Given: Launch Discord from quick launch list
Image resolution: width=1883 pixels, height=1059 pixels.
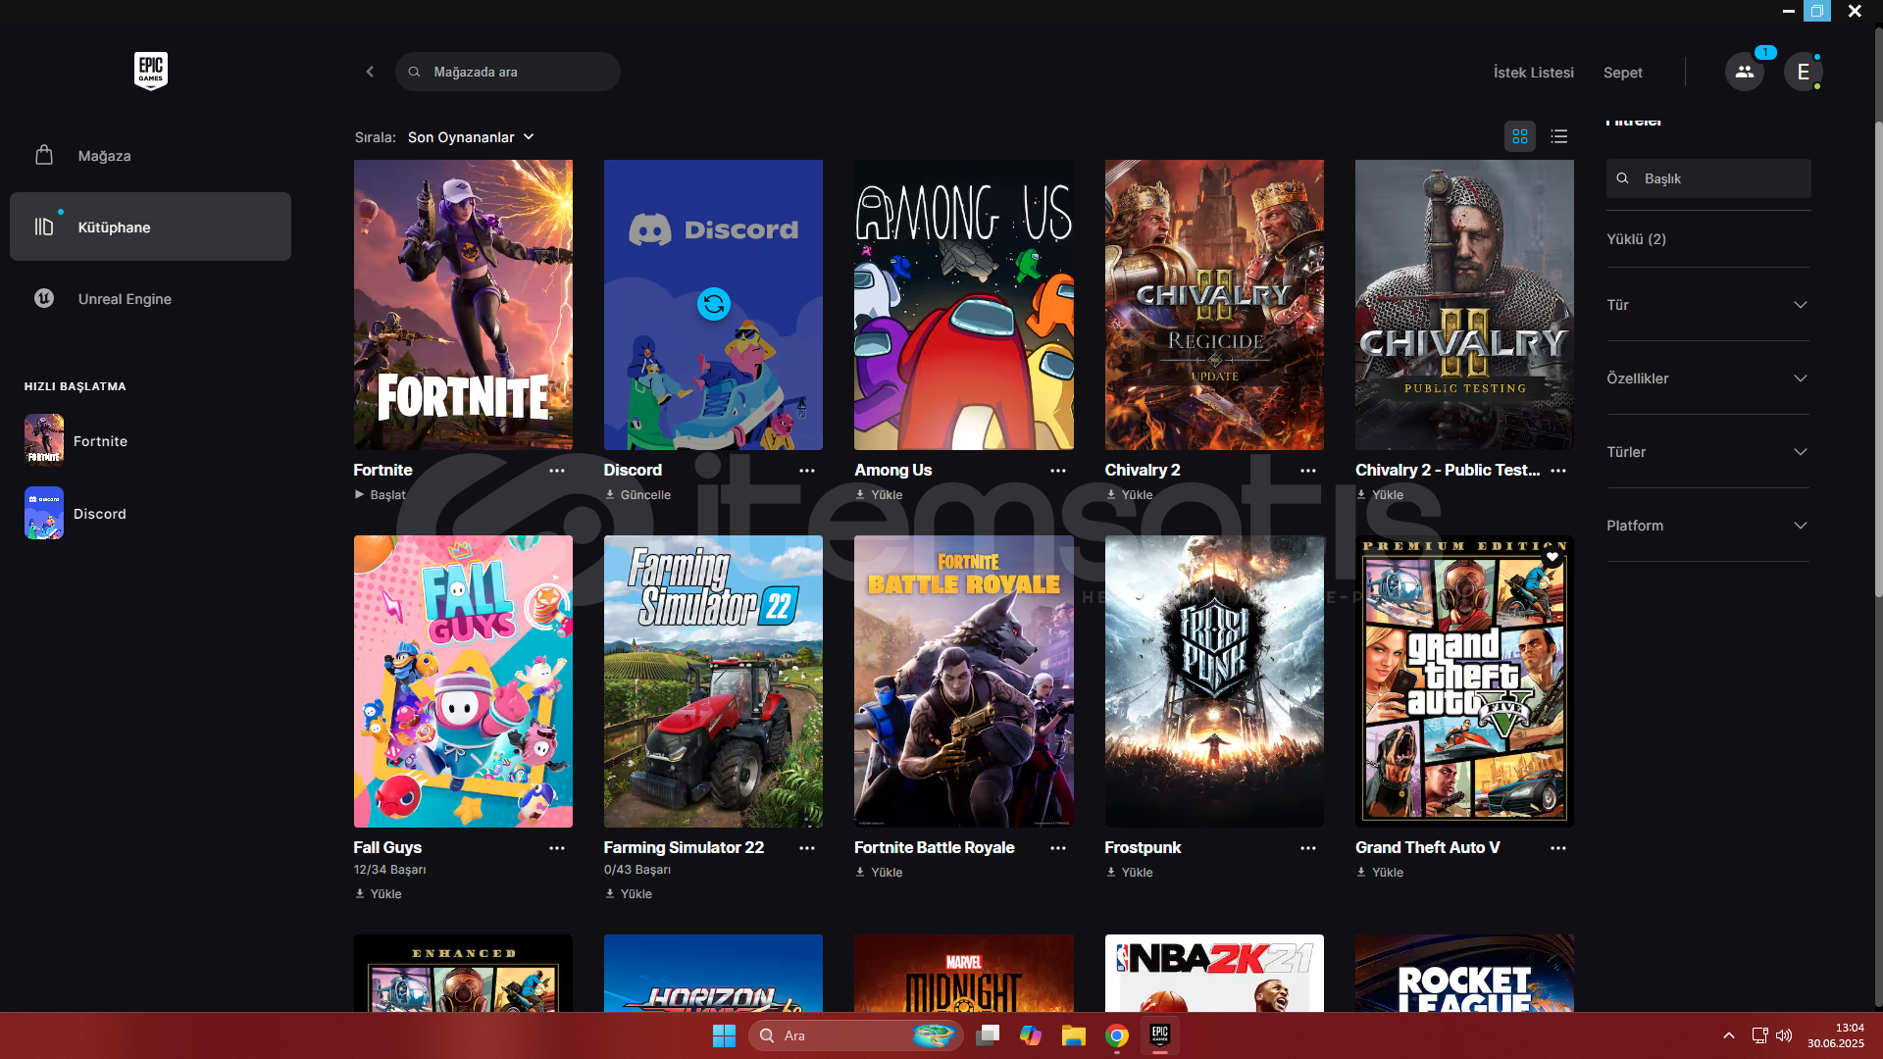Looking at the screenshot, I should pos(76,513).
